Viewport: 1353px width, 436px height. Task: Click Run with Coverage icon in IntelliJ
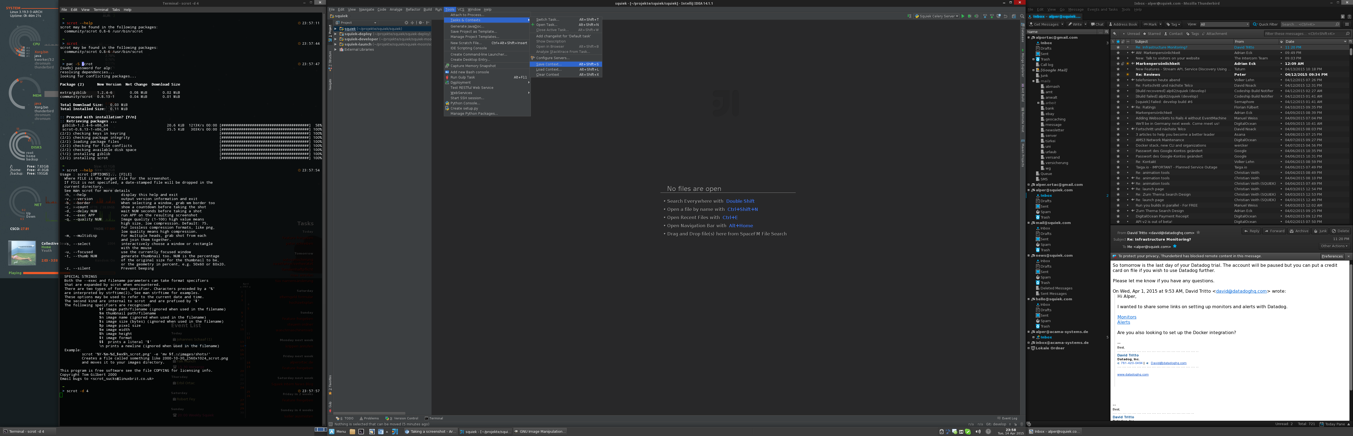976,16
